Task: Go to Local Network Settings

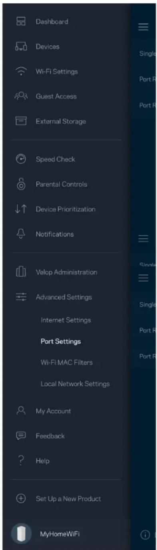Action: pos(75,384)
